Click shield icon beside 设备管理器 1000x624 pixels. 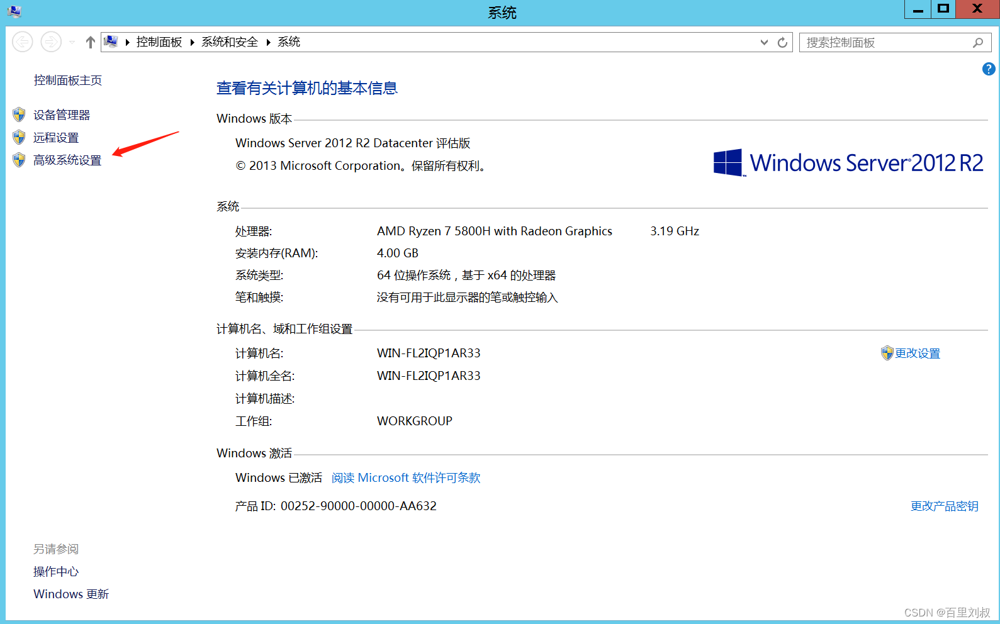point(19,114)
